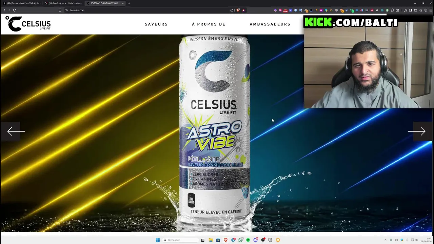Open the extensions puzzle-piece icon
434x244 pixels.
(x=392, y=10)
